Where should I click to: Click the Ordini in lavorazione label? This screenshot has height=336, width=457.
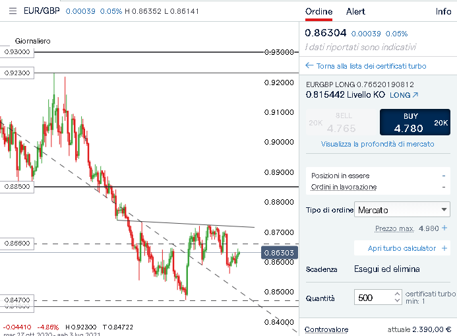tap(344, 187)
